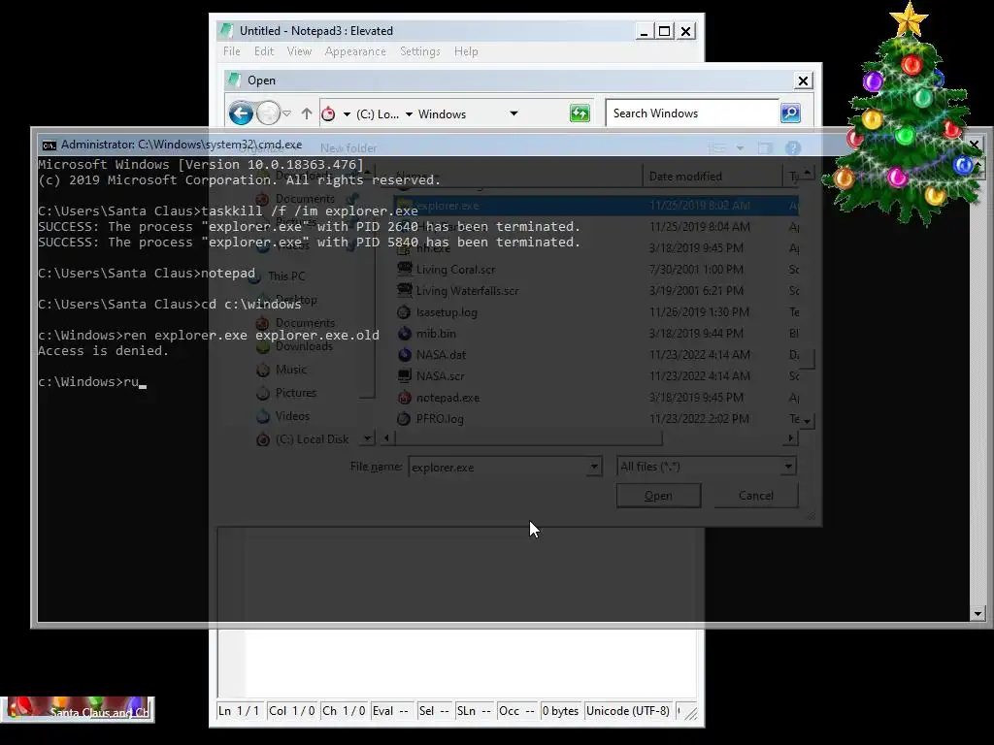
Task: Click New folder in Open dialog
Action: (348, 148)
